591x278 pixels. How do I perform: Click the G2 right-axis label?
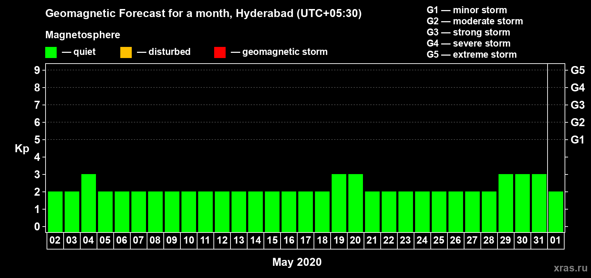[578, 122]
